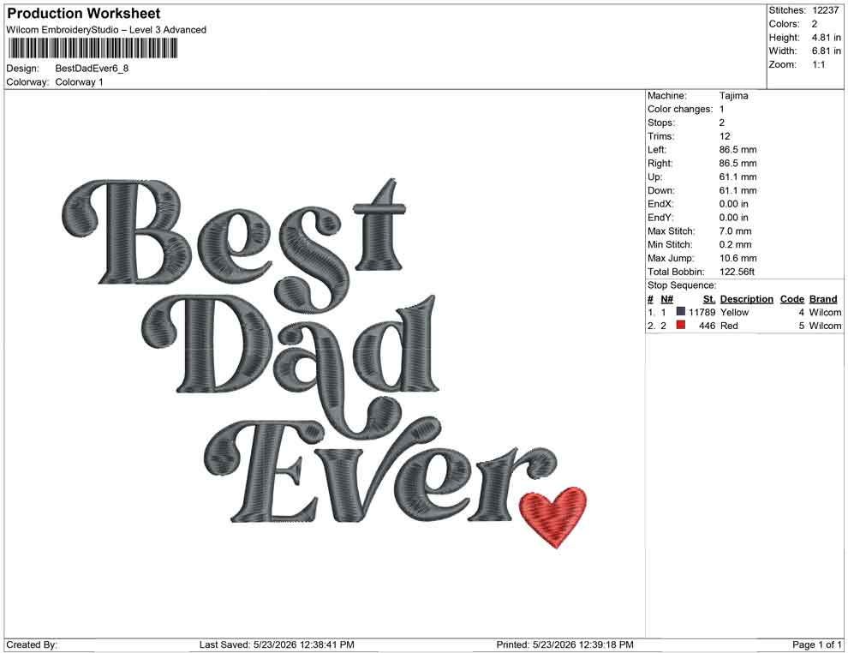The width and height of the screenshot is (848, 653).
Task: Click the Yellow description text
Action: [734, 312]
